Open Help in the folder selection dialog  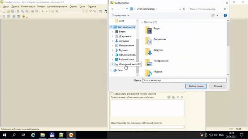tap(225, 15)
